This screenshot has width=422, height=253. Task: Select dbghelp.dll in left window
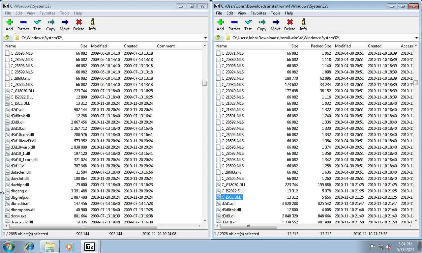20,197
